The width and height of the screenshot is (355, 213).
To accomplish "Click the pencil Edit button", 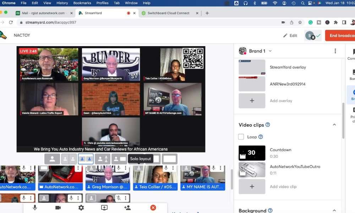I will pos(290,35).
